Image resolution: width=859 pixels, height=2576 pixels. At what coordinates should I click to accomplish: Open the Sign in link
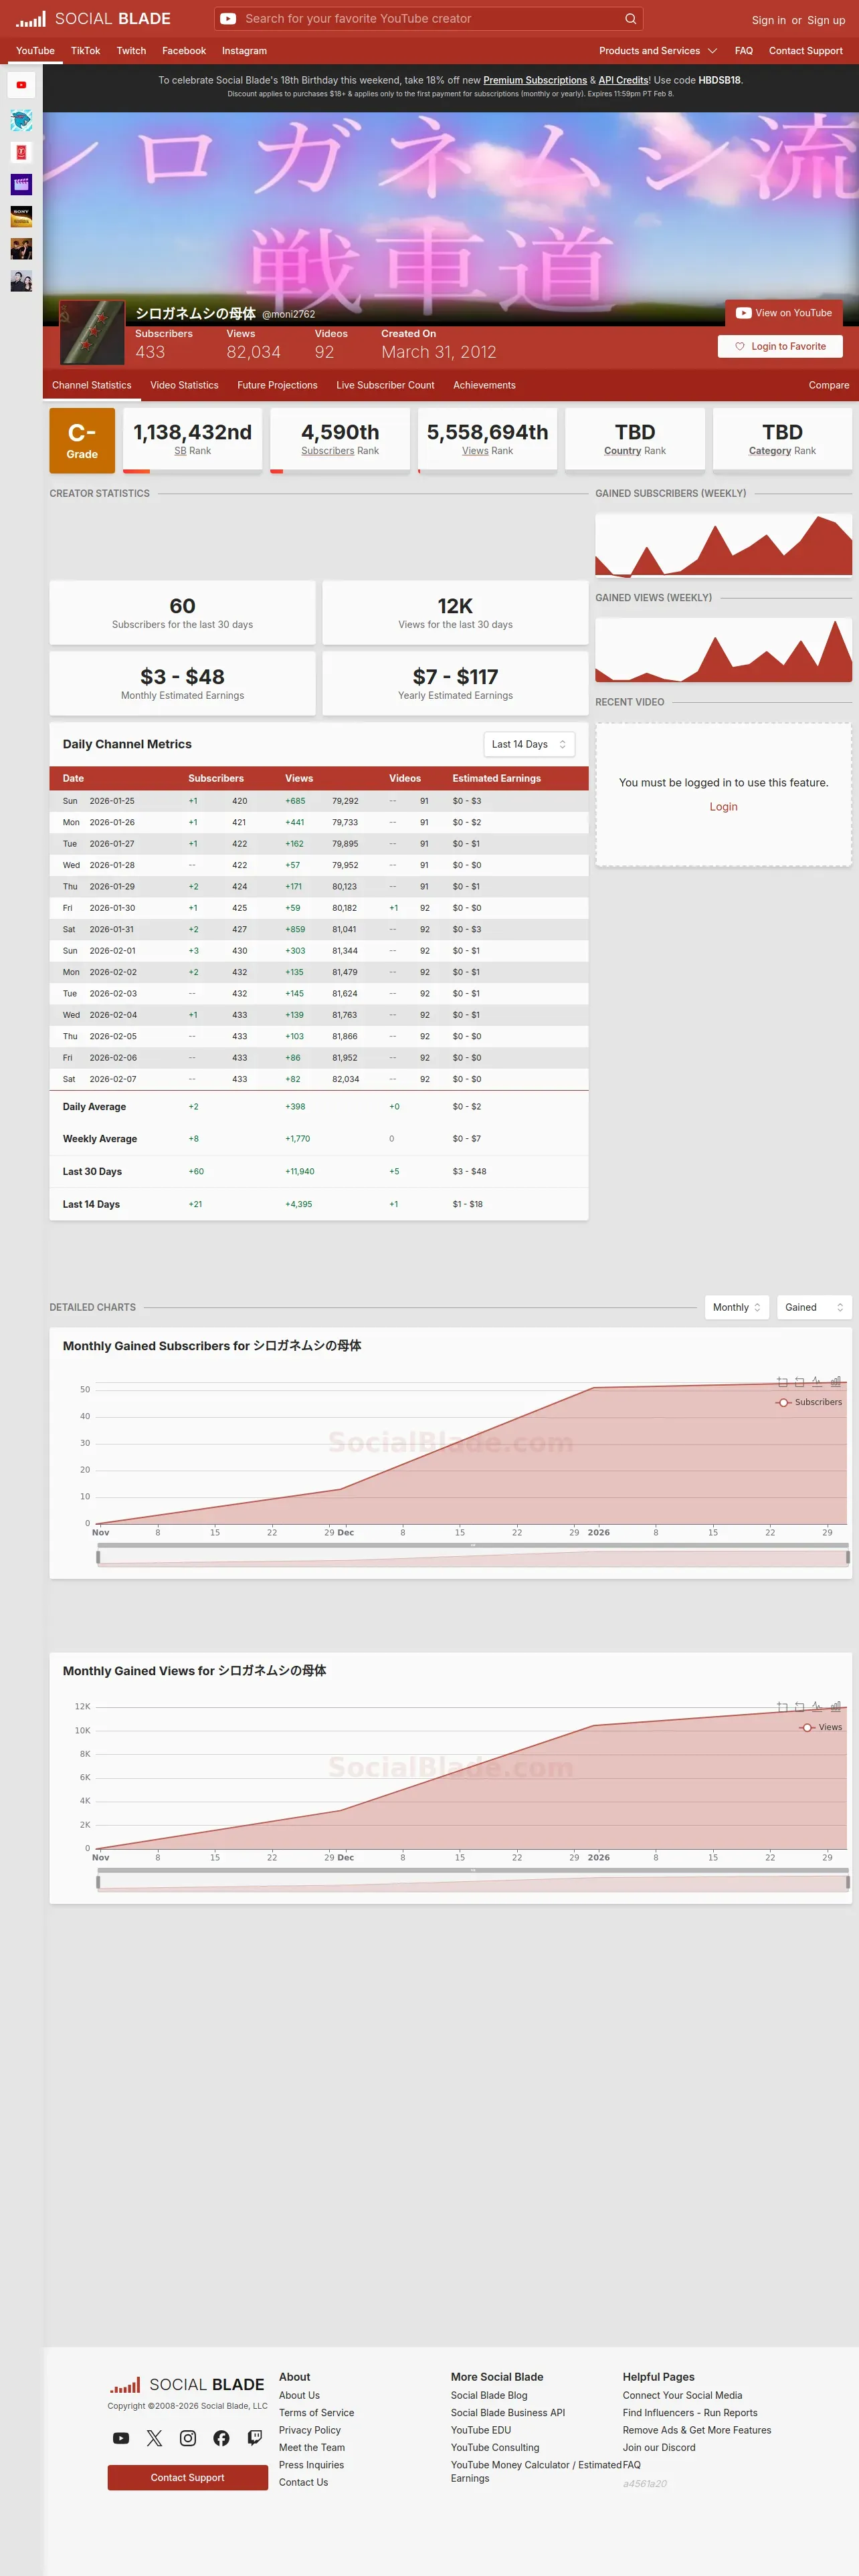pos(768,20)
